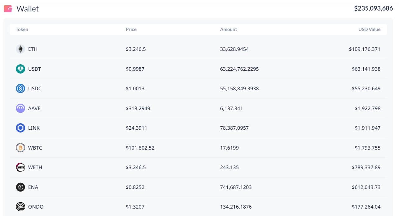Sort by the Price column header

click(x=131, y=29)
